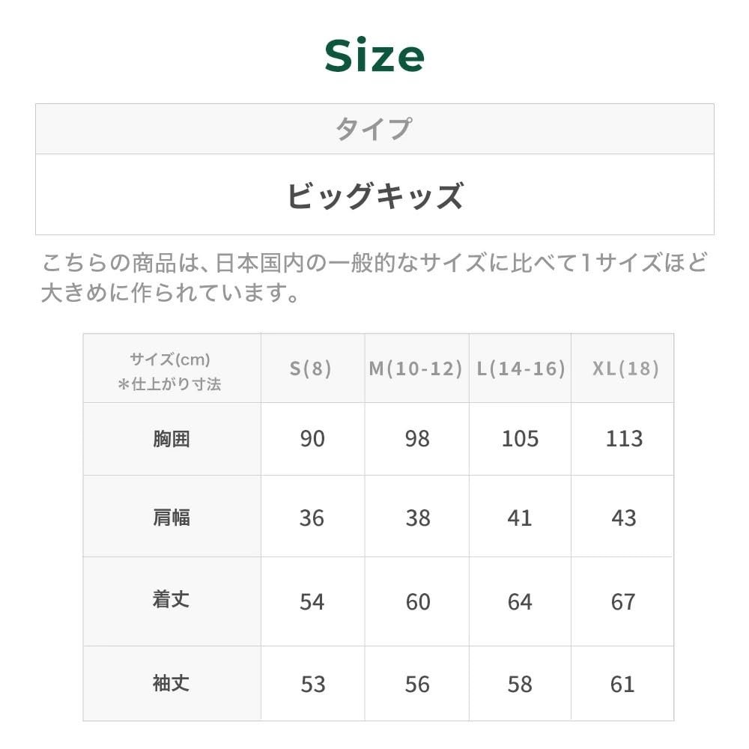Image resolution: width=749 pixels, height=749 pixels.
Task: Click the length value 67 cell
Action: [x=623, y=601]
